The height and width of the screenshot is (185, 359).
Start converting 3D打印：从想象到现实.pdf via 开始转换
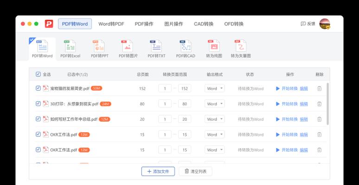pos(287,104)
